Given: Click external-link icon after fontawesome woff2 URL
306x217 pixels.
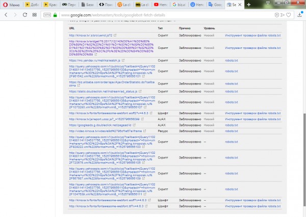Looking at the screenshot, I should [x=151, y=113].
